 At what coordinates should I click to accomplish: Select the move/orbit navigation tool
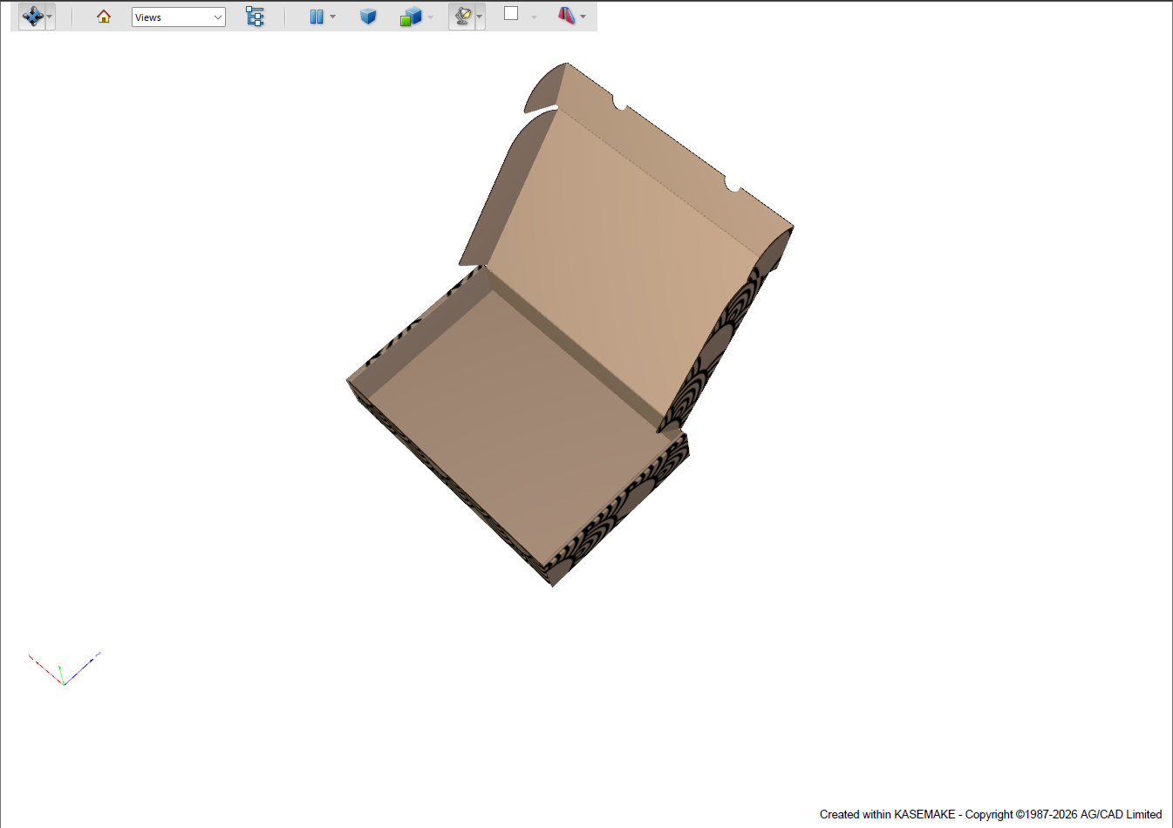pyautogui.click(x=32, y=17)
